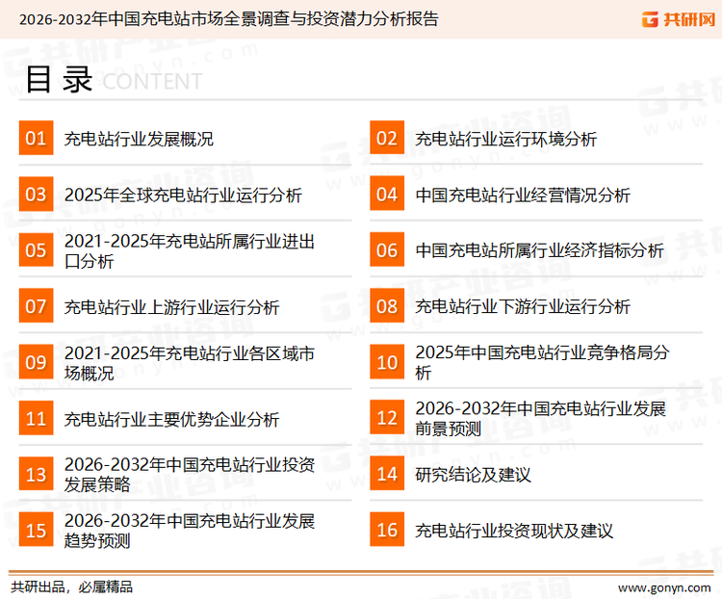Select chapter 2021-2025年充电站行业各区域市场概况
722x599 pixels.
point(190,363)
